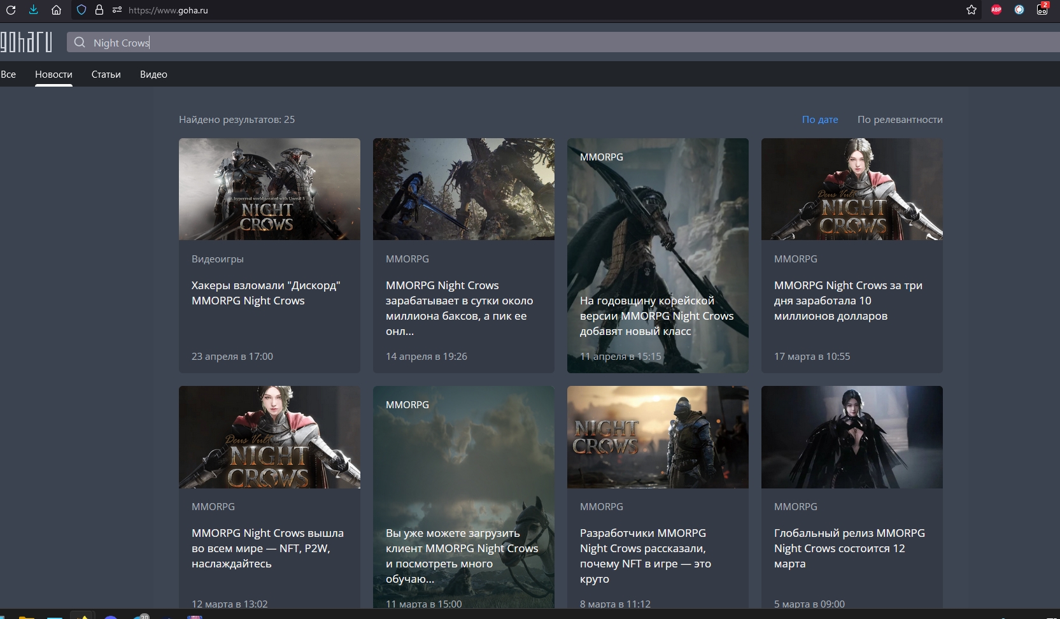Image resolution: width=1060 pixels, height=619 pixels.
Task: Click MMORPG label on the million bucks card
Action: point(407,259)
